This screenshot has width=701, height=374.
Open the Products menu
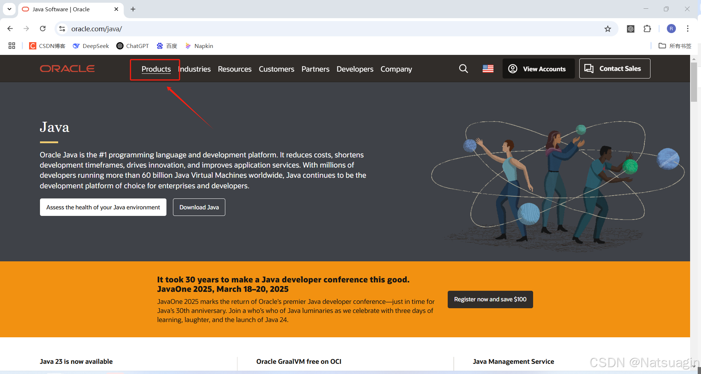point(156,69)
